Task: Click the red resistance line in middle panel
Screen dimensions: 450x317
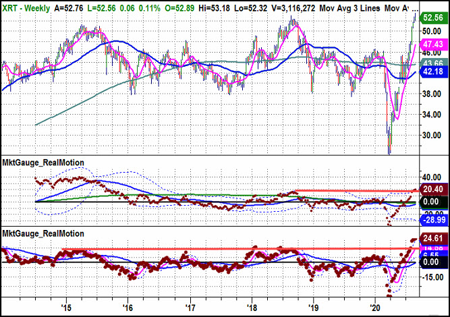Action: pyautogui.click(x=358, y=191)
